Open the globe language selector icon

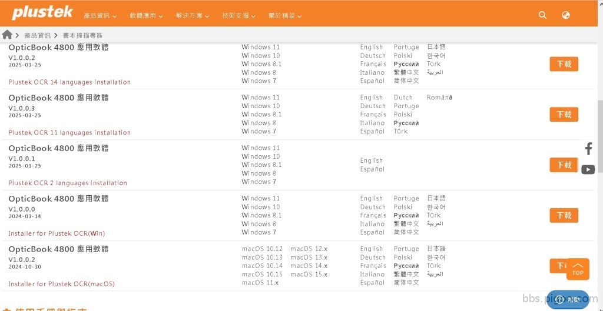coord(566,15)
